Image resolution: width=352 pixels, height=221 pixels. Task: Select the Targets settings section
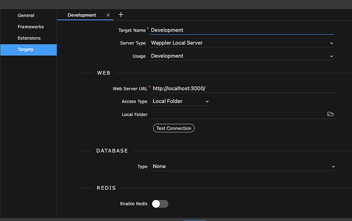(29, 50)
